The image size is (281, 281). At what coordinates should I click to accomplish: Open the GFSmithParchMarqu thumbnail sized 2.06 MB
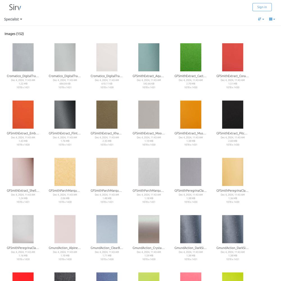coord(65,172)
